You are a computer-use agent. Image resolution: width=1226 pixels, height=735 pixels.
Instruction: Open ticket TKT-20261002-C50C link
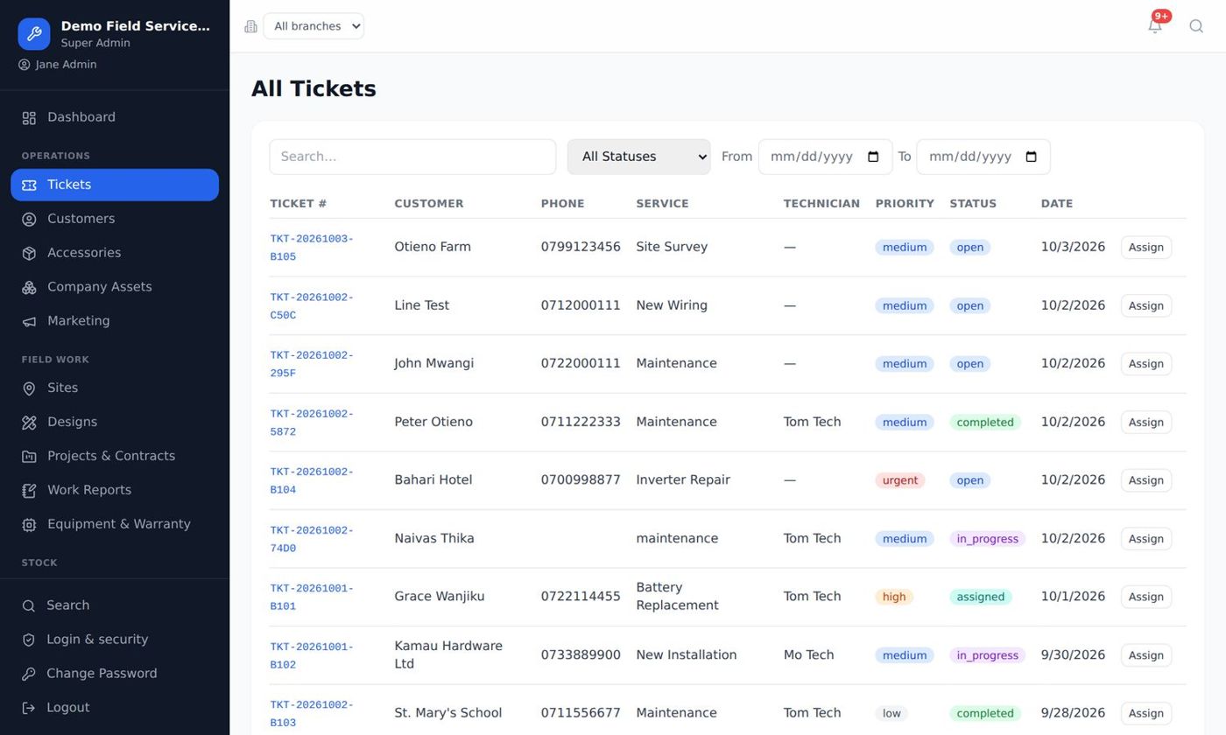(x=312, y=306)
